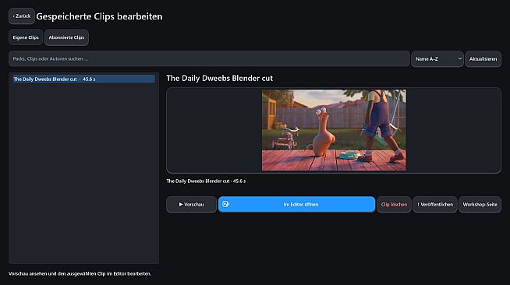Click the caption 'The Daily Dweebs Blender cut · 45.6 s' below preview
The width and height of the screenshot is (510, 285).
point(206,181)
